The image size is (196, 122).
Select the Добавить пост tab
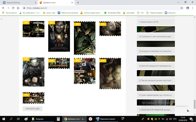(56, 3)
